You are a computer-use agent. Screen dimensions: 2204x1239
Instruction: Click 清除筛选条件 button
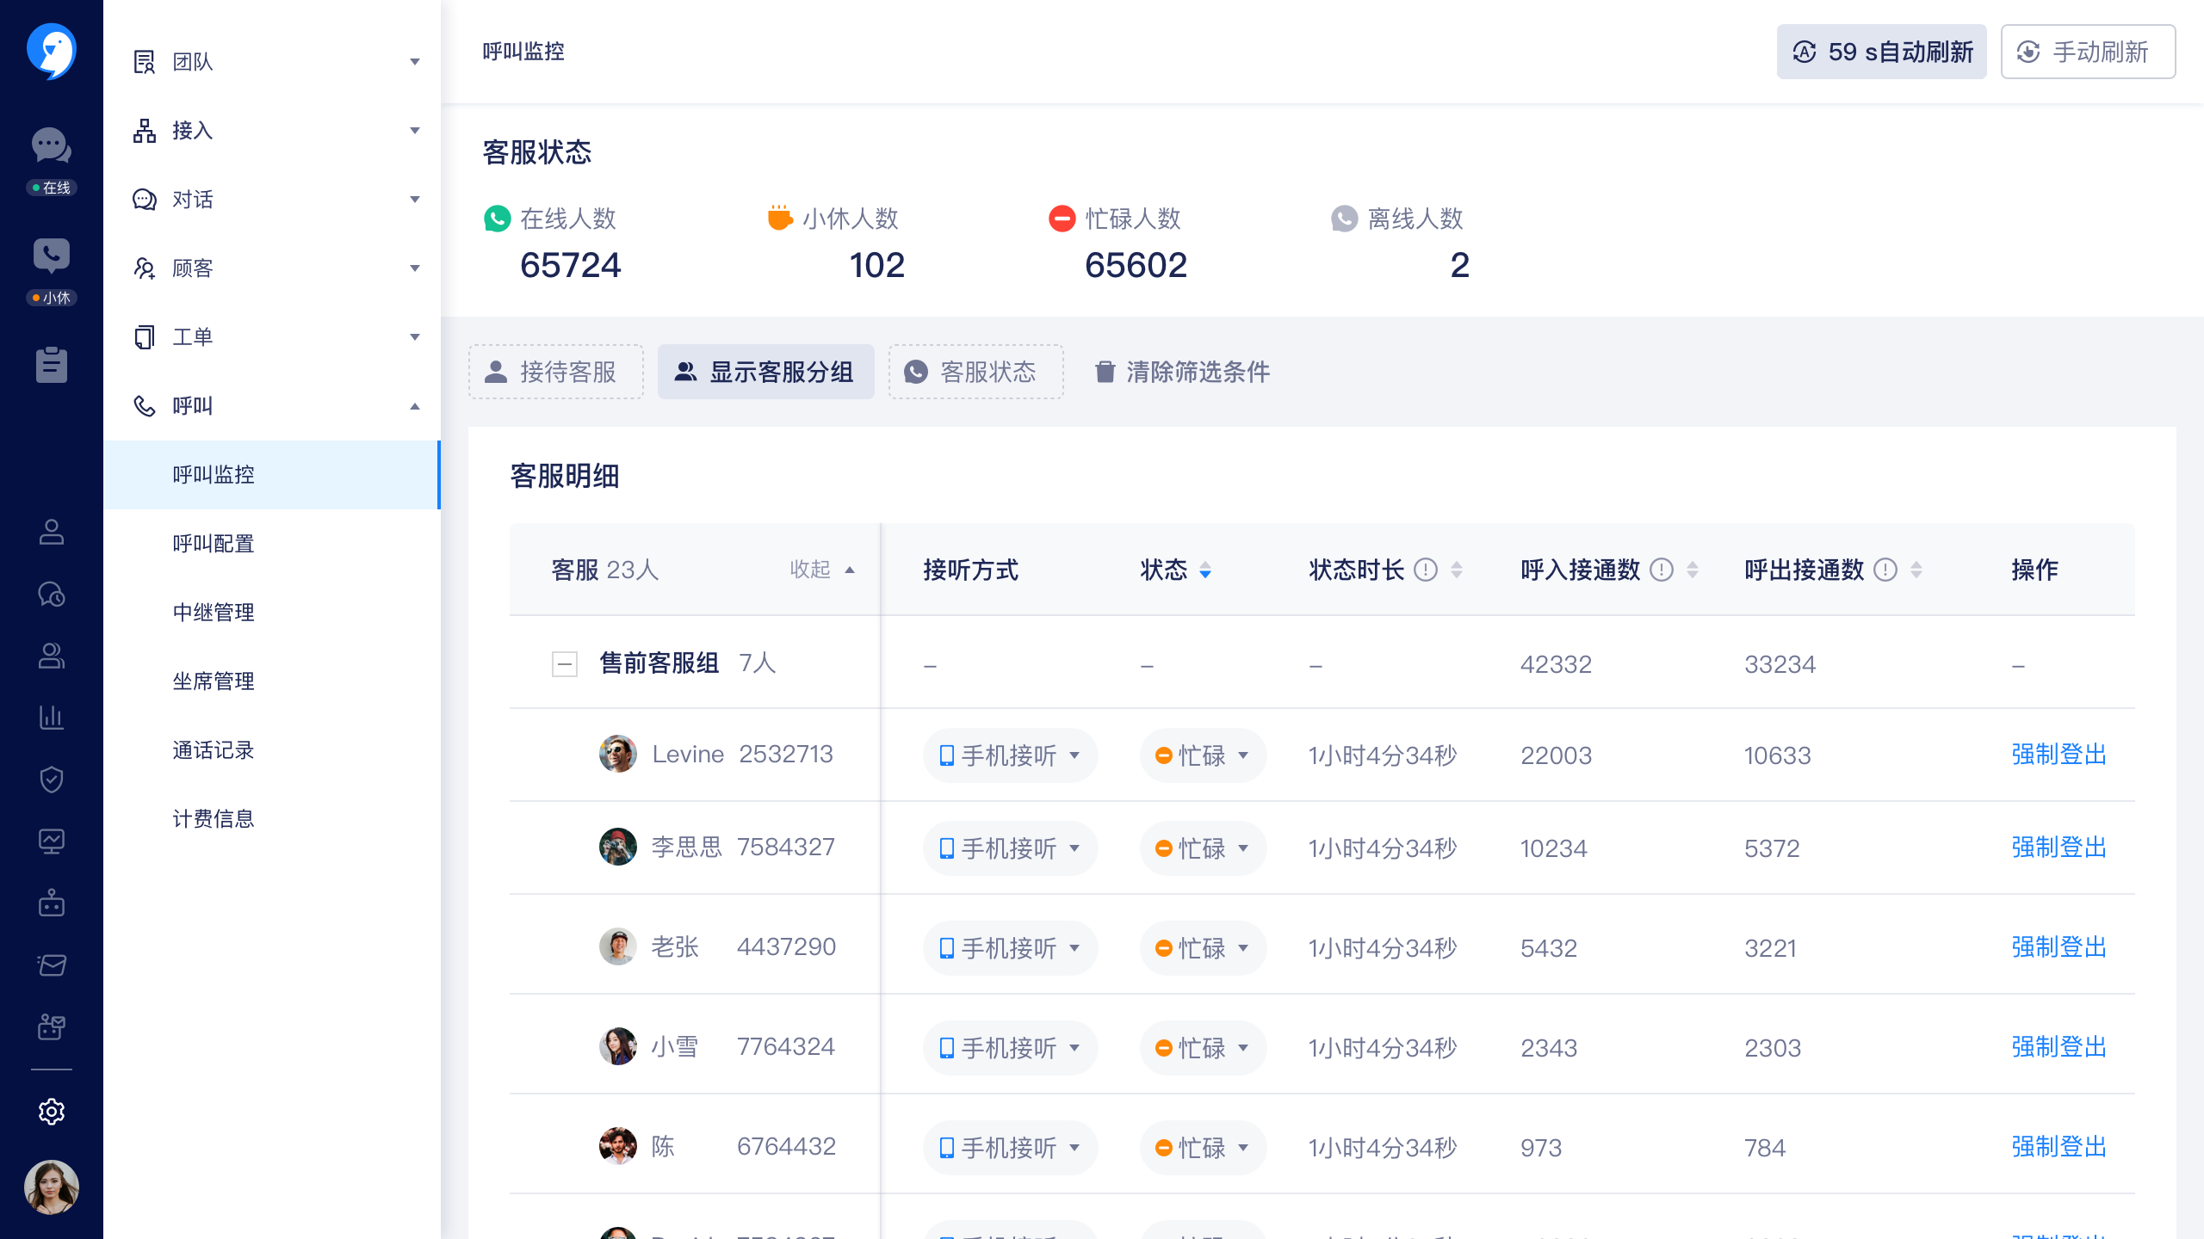[x=1182, y=372]
